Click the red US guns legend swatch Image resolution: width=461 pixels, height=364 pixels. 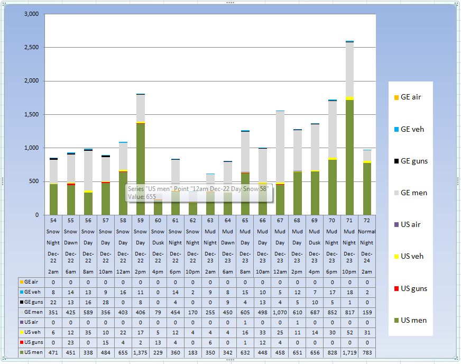point(397,288)
